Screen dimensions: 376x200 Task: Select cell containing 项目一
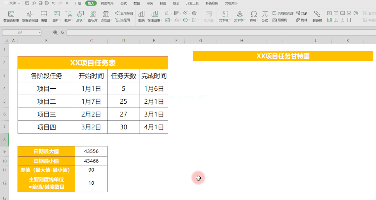tap(46, 88)
